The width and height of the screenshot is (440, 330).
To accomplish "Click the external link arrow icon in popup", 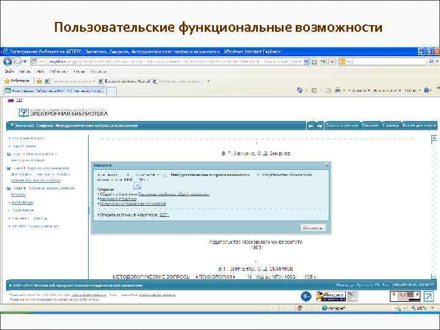I will click(x=137, y=186).
